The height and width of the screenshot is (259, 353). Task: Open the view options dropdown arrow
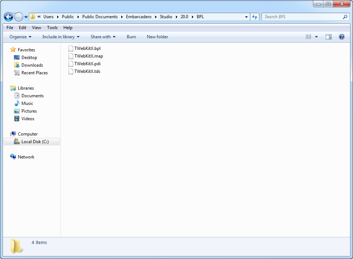point(316,37)
